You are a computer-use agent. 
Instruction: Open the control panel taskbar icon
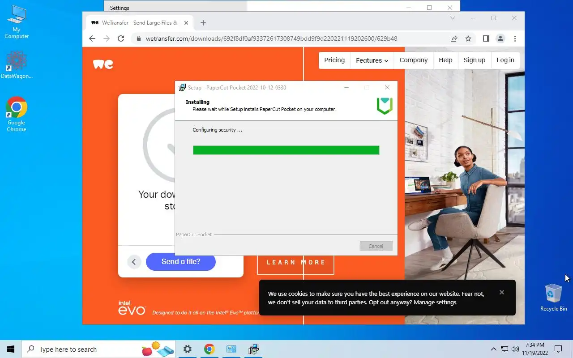(x=231, y=349)
